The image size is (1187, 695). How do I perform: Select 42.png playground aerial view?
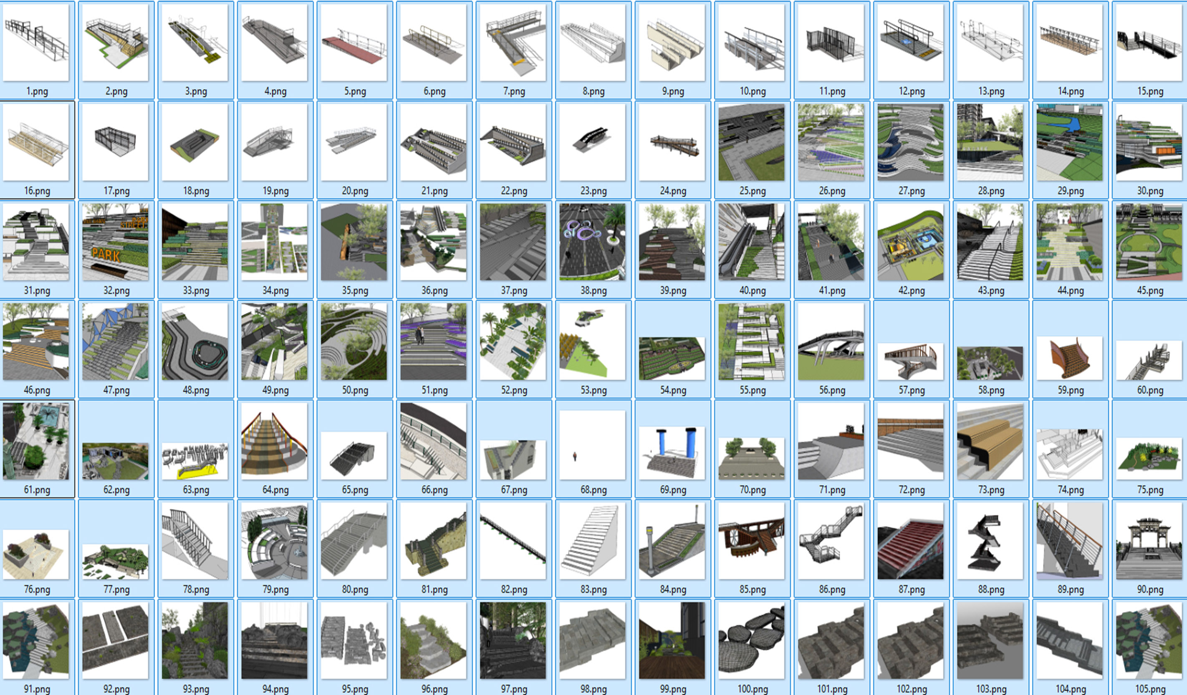click(911, 242)
